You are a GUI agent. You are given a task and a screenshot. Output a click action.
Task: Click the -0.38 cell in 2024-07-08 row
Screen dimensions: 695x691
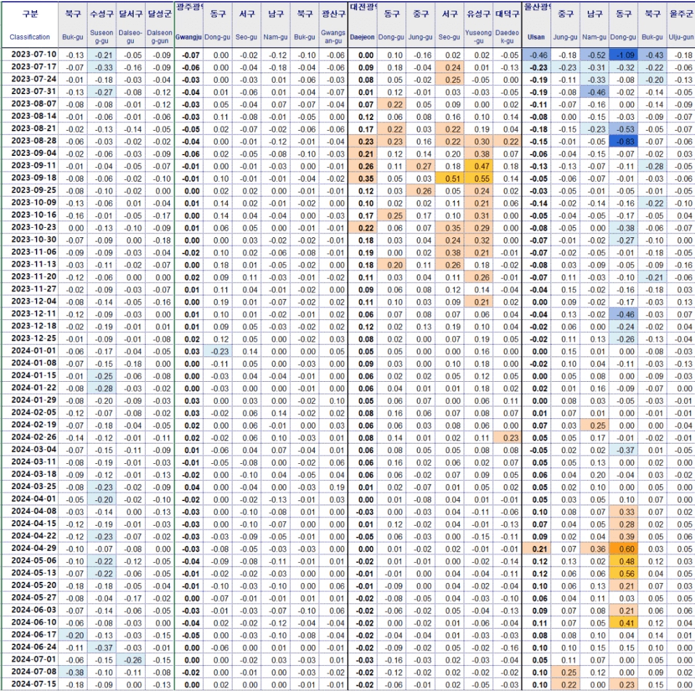click(73, 672)
